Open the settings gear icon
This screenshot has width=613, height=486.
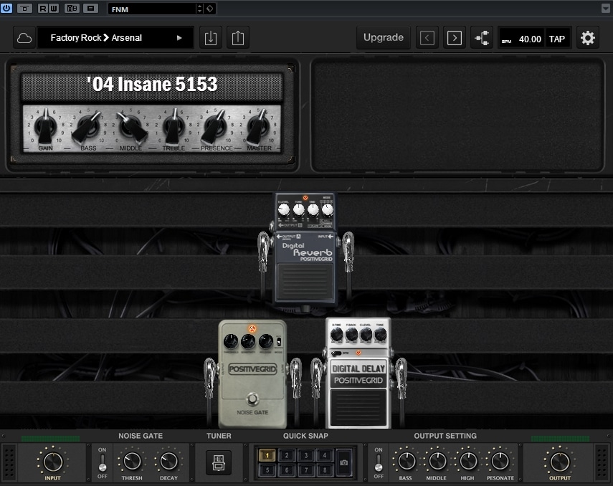[588, 38]
